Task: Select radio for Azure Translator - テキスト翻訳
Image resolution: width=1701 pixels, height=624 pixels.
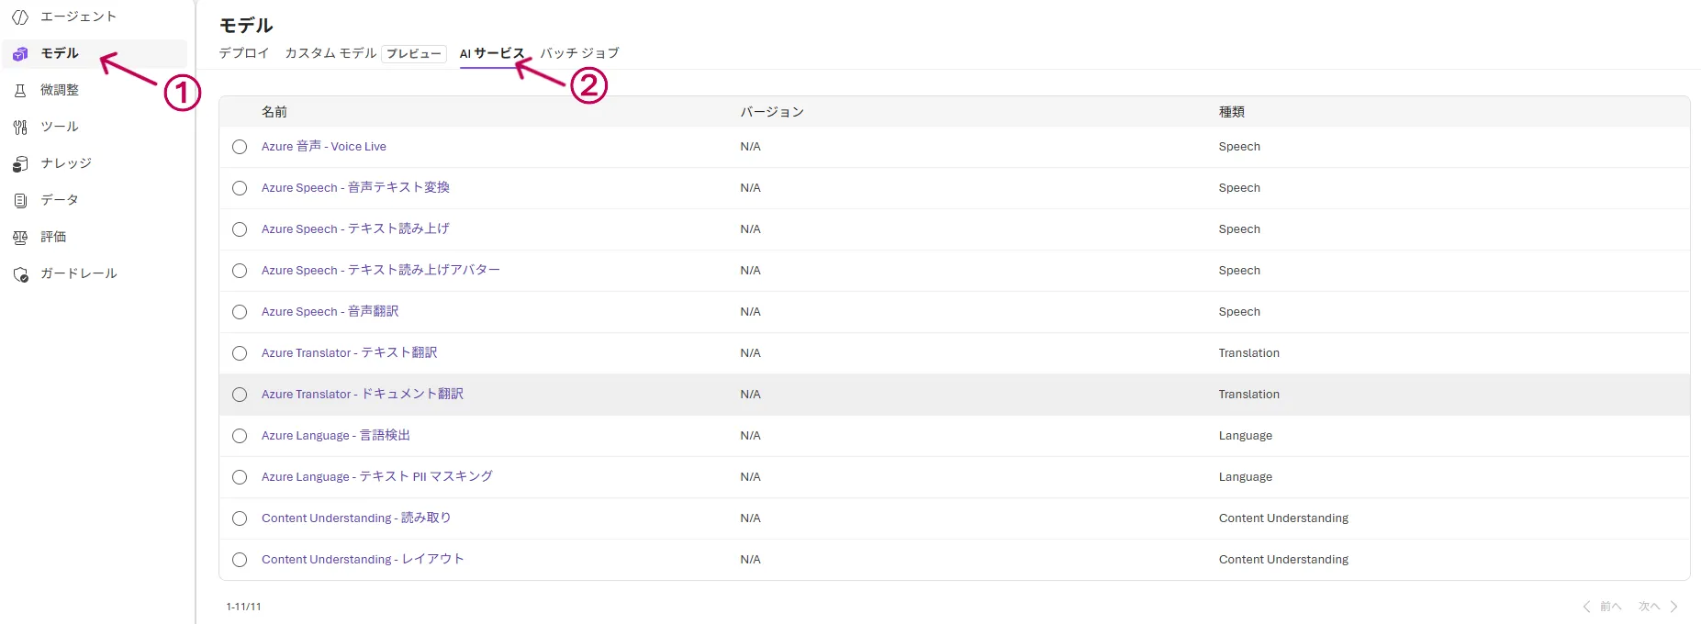Action: [240, 353]
